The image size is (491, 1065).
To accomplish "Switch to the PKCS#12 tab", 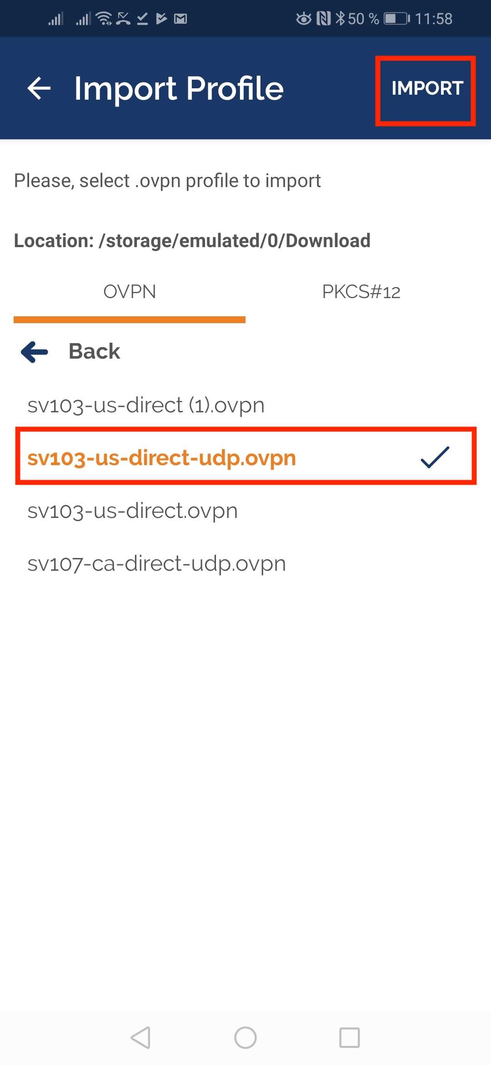I will pos(361,292).
